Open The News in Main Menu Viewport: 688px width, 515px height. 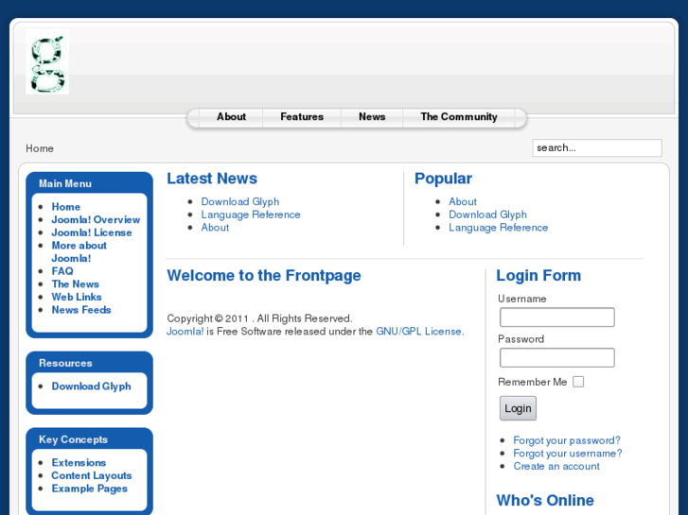point(75,284)
